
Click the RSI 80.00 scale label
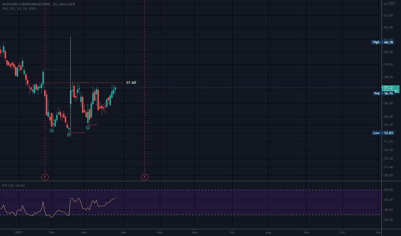pyautogui.click(x=389, y=190)
